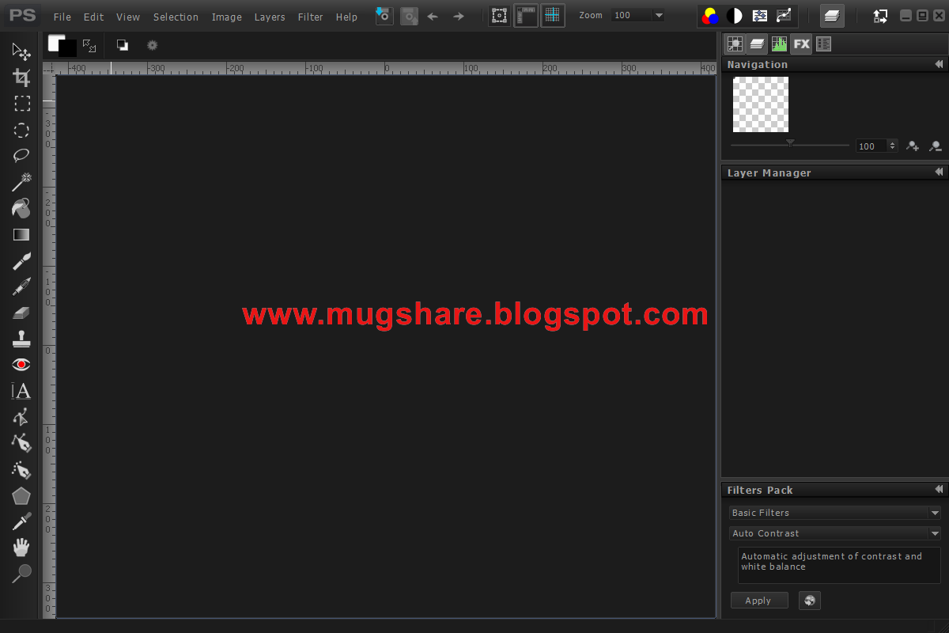Click the tool settings gear icon

click(153, 45)
